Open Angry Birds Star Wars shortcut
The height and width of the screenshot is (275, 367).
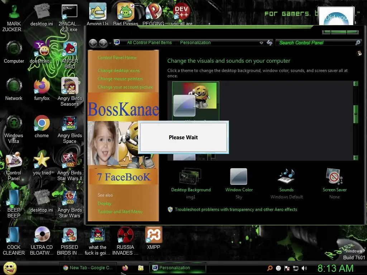[x=70, y=204]
